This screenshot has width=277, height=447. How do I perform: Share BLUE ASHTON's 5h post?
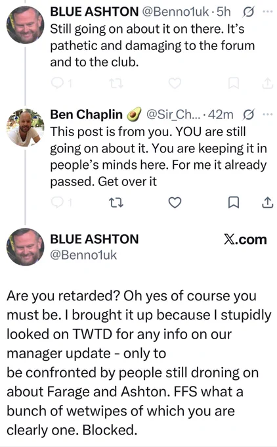coord(268,83)
